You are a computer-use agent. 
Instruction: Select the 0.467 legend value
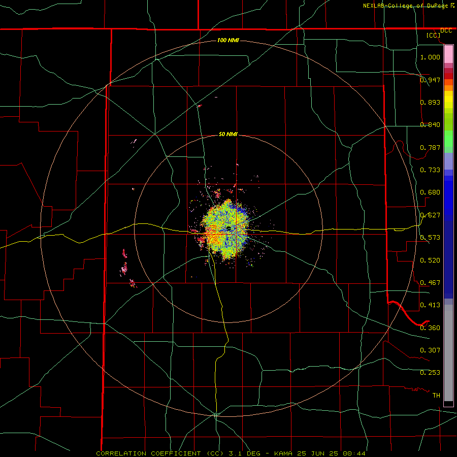point(430,282)
